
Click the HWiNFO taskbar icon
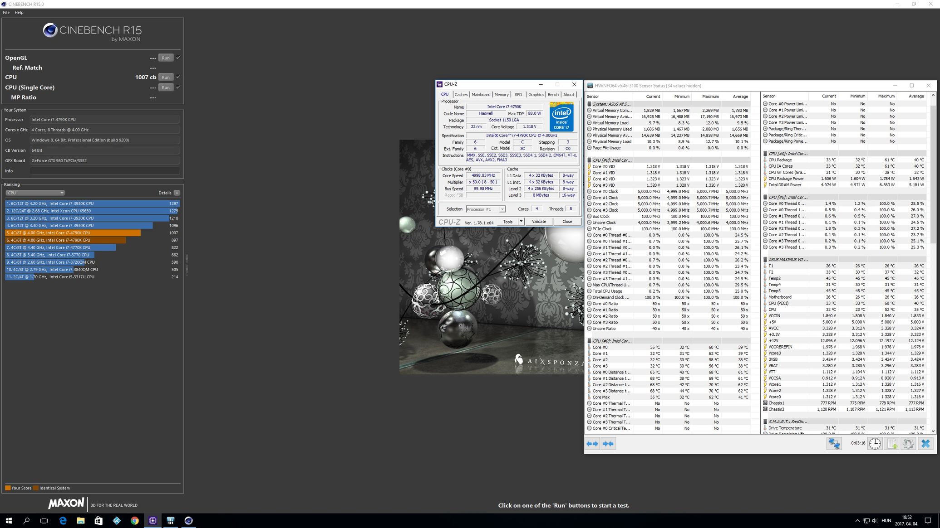[x=171, y=521]
